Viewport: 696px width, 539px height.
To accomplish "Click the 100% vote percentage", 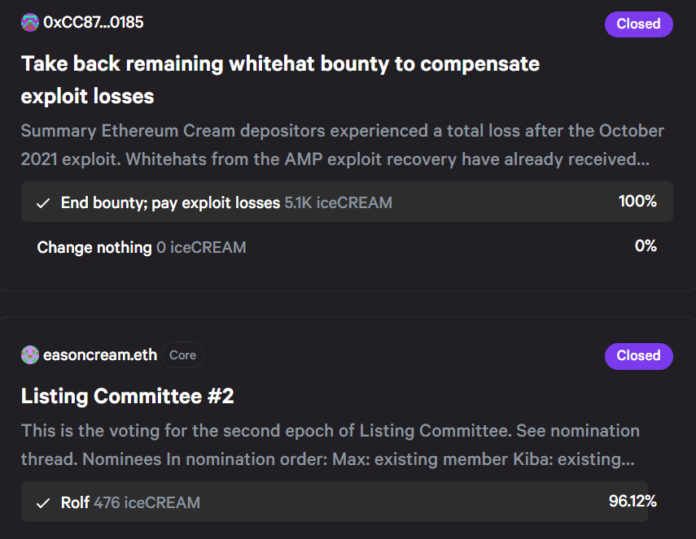I will [637, 202].
